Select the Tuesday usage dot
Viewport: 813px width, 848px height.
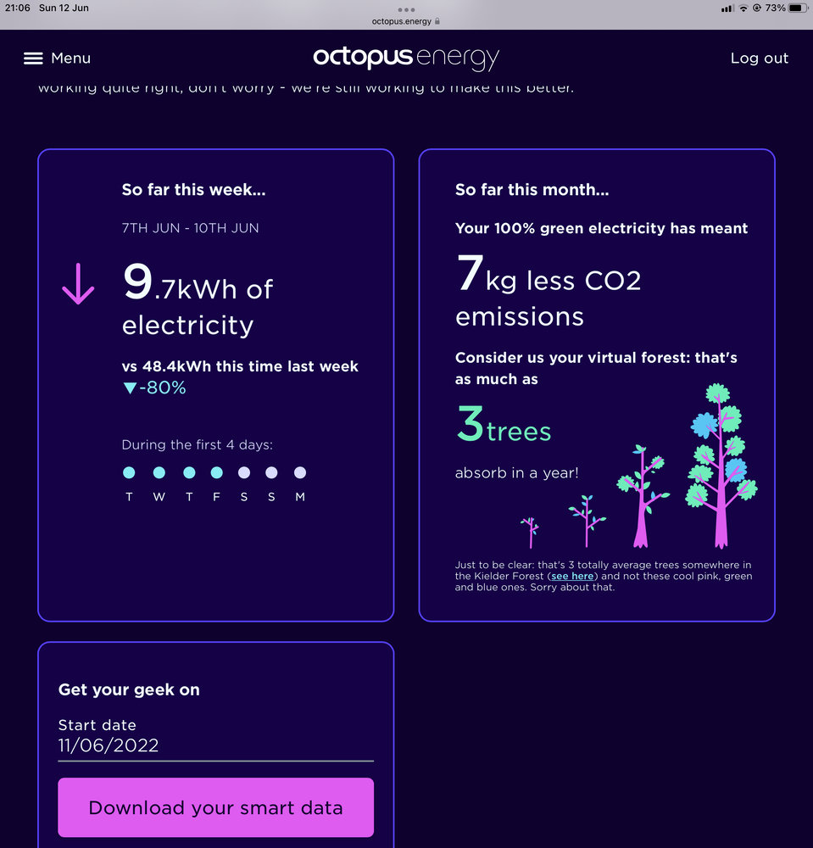point(129,472)
